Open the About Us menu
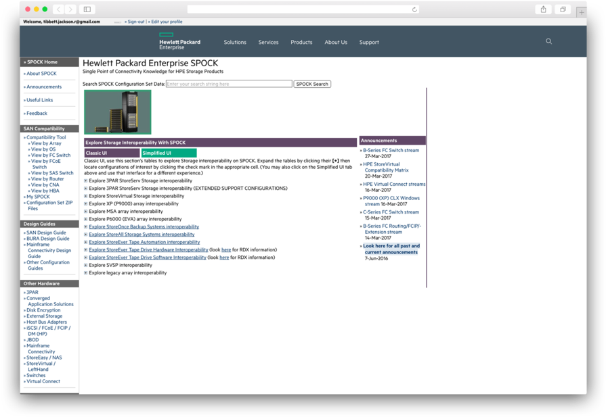The height and width of the screenshot is (417, 606). pyautogui.click(x=336, y=42)
